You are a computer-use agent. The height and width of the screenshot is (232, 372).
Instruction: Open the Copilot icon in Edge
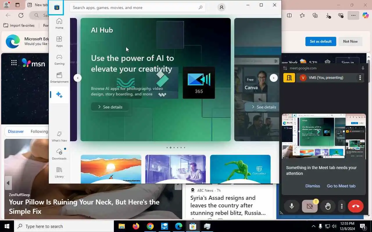[366, 15]
